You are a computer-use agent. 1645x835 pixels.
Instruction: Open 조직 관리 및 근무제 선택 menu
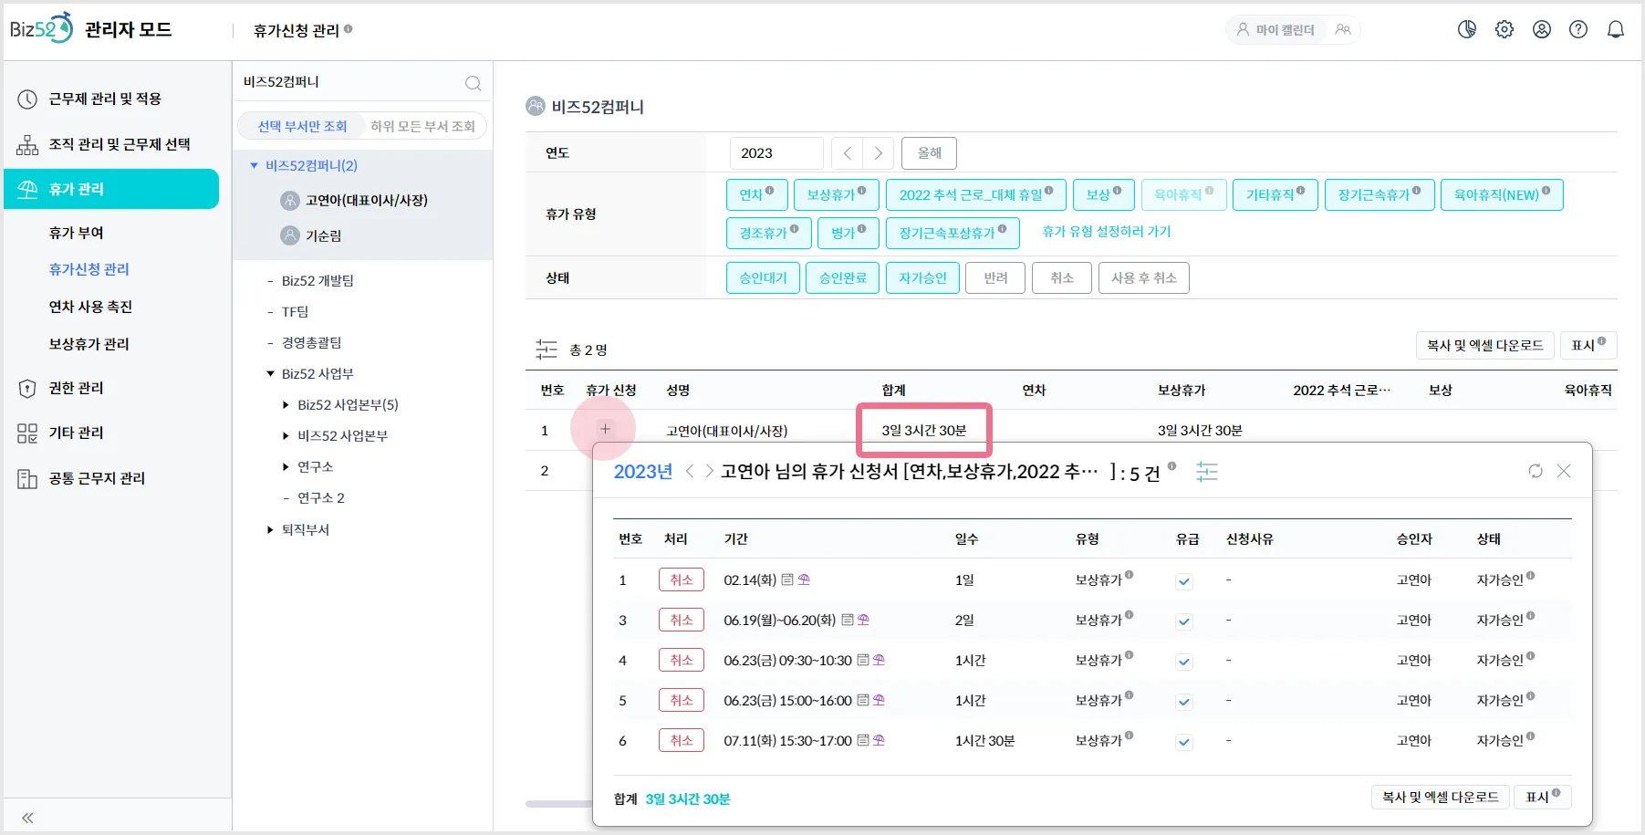[x=120, y=144]
